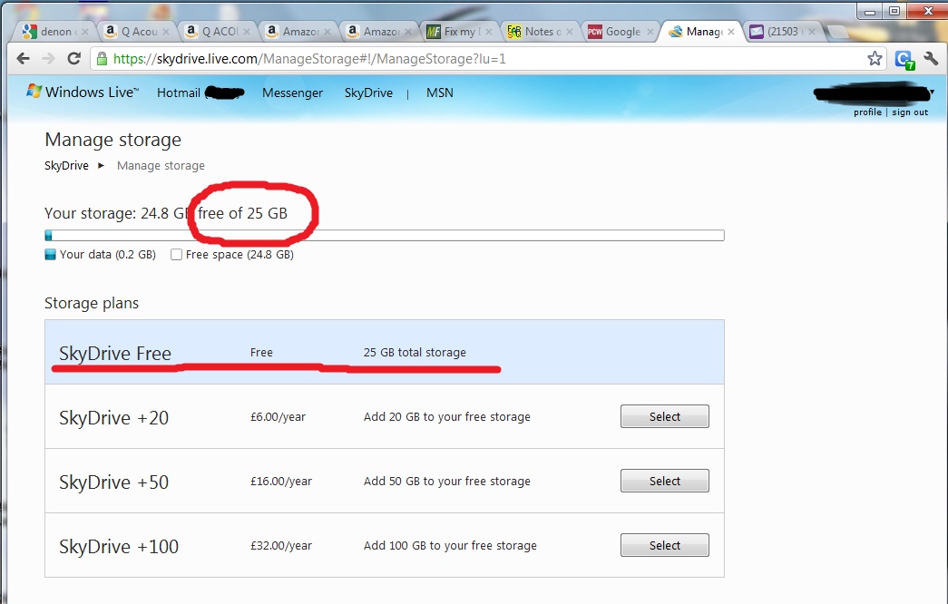This screenshot has width=948, height=604.
Task: Click the Windows Live logo
Action: click(83, 92)
